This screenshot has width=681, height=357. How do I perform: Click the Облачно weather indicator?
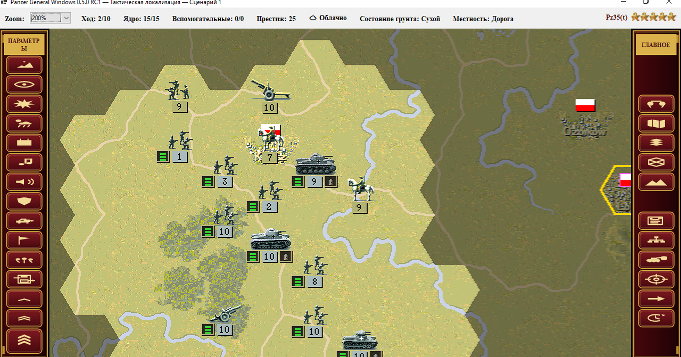click(x=328, y=18)
